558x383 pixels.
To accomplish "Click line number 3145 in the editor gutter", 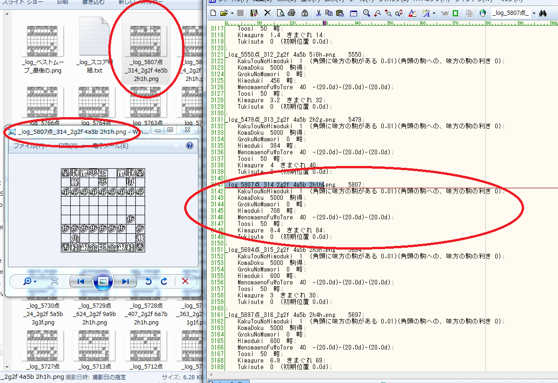I will pyautogui.click(x=217, y=211).
